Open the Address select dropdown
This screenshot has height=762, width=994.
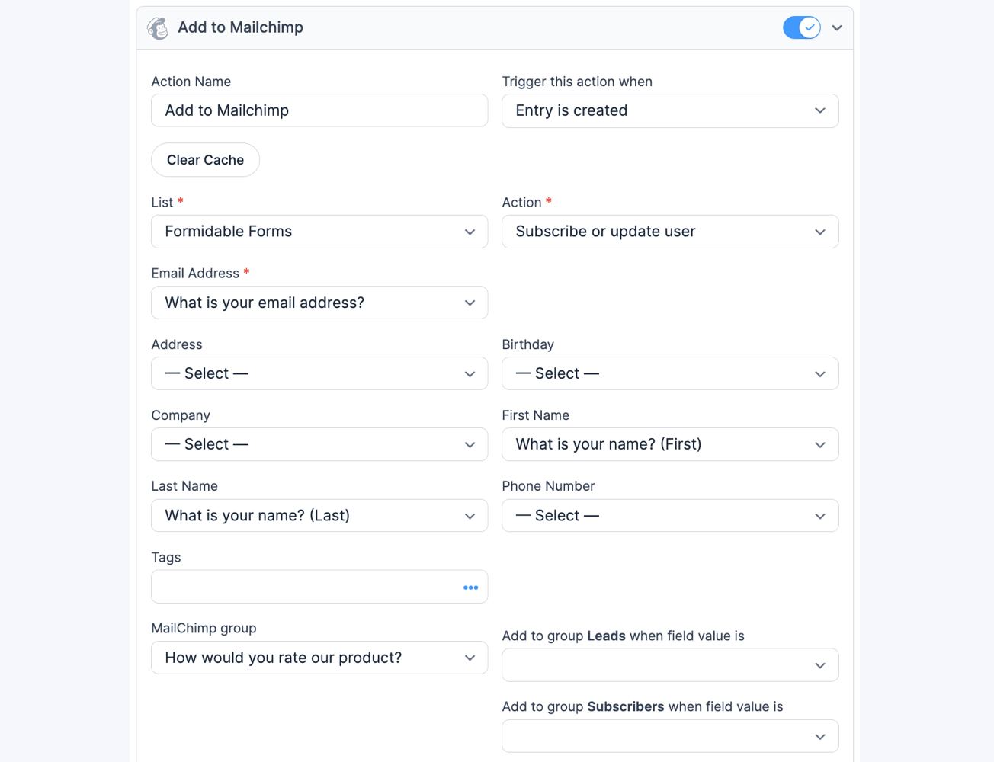tap(319, 373)
